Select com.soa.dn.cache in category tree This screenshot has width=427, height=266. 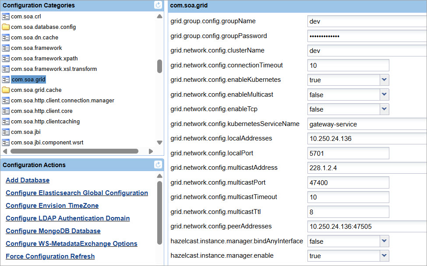(x=35, y=38)
